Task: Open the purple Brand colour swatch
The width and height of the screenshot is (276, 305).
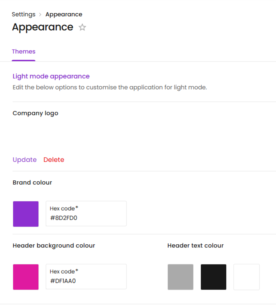Action: (x=26, y=214)
